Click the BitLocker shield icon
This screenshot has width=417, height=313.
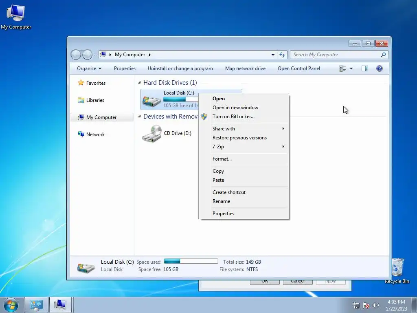coord(204,116)
